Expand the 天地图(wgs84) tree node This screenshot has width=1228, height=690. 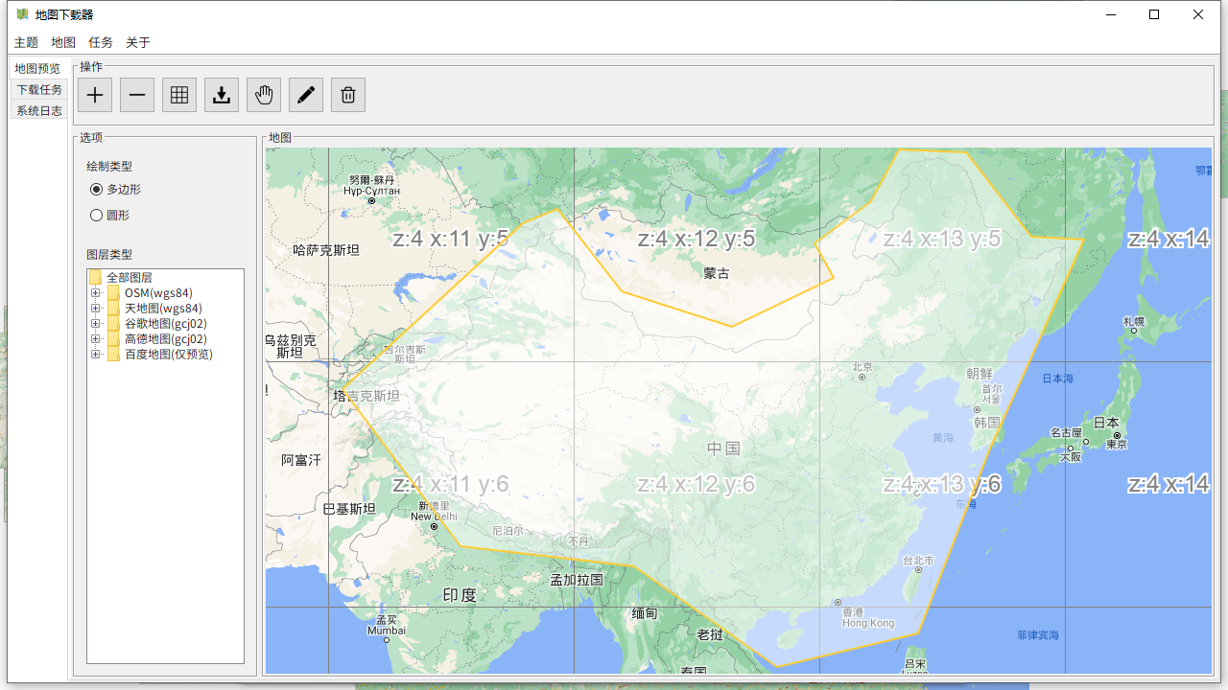pos(95,309)
